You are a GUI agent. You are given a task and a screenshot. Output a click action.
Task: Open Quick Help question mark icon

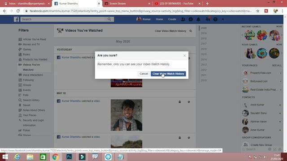[x=215, y=19]
